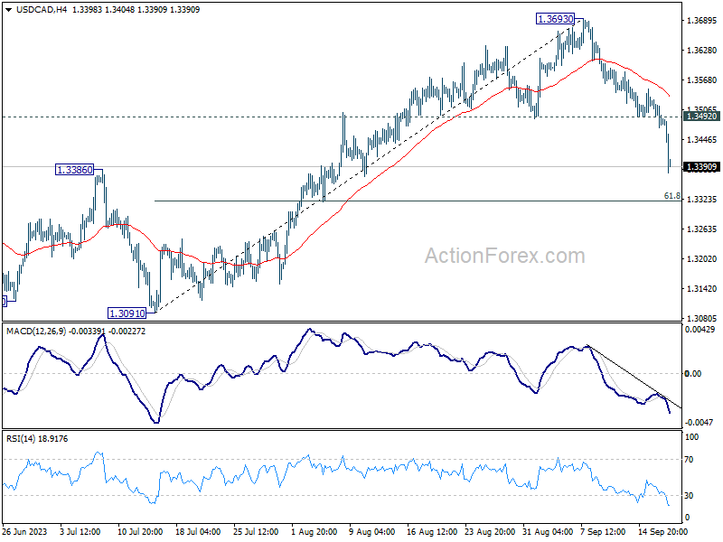The width and height of the screenshot is (723, 542).
Task: Click the 1.32635 price axis value
Action: 702,229
